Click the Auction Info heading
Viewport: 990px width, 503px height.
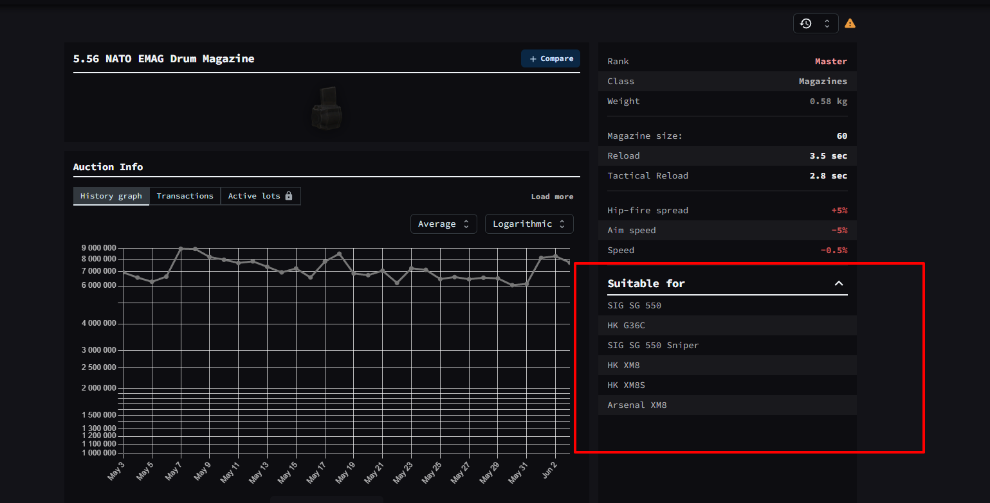click(x=108, y=166)
